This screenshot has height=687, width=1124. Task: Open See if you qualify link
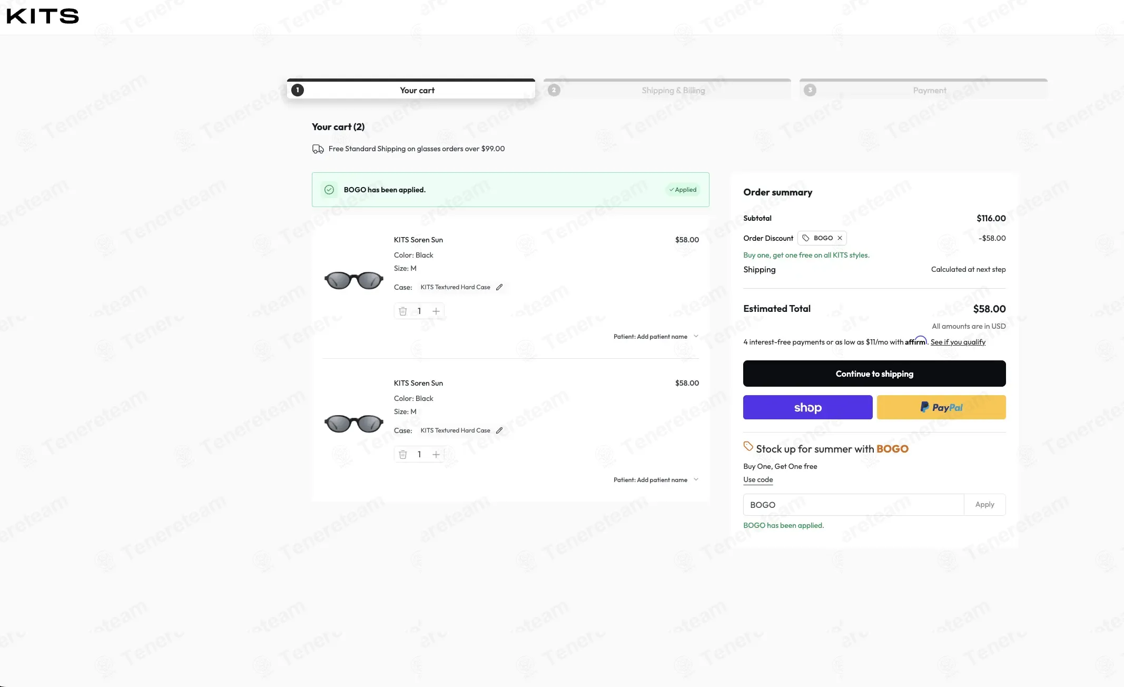[958, 342]
